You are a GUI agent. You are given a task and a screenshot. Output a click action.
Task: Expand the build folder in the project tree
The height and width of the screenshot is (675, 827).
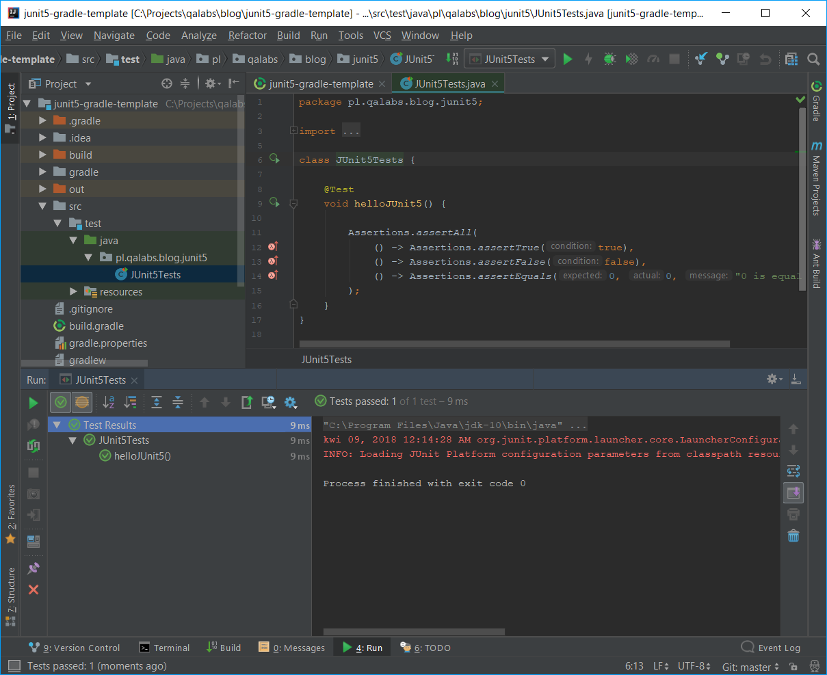[43, 155]
